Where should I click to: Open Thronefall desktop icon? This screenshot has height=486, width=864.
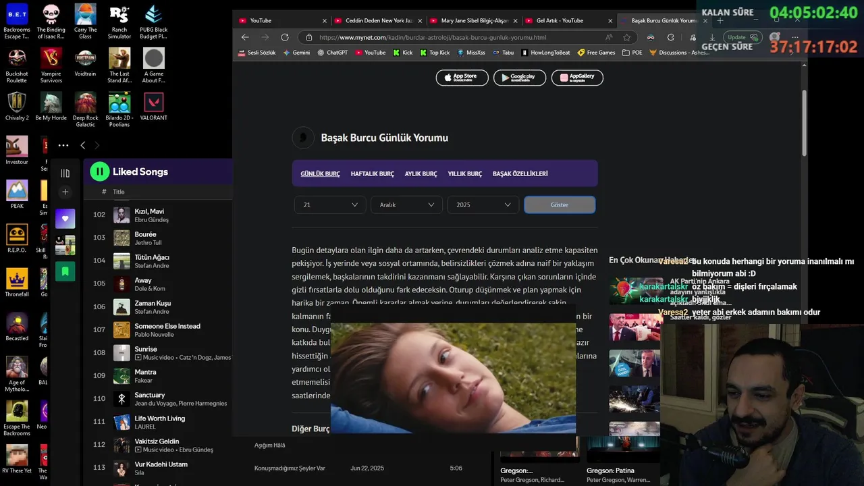coord(17,282)
